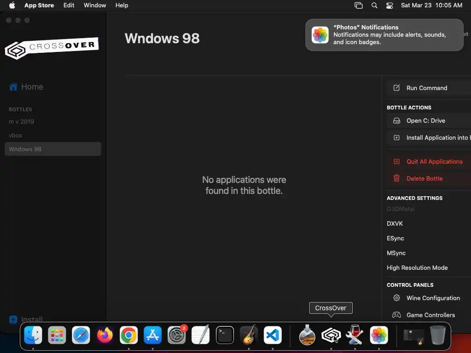This screenshot has height=353, width=471.
Task: Click the date and time in menu bar
Action: [x=431, y=6]
